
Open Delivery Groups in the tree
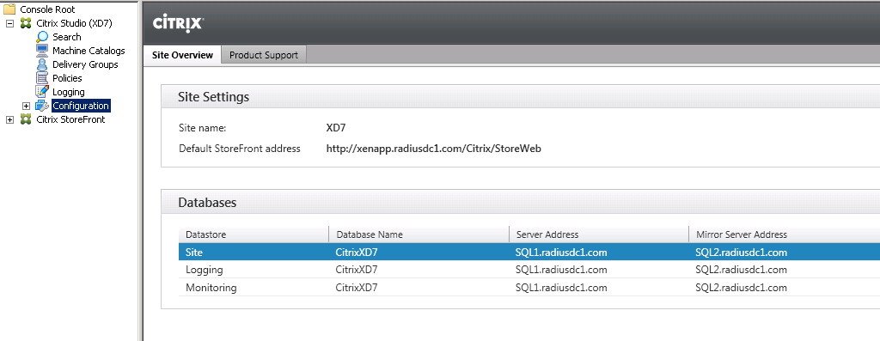point(85,64)
